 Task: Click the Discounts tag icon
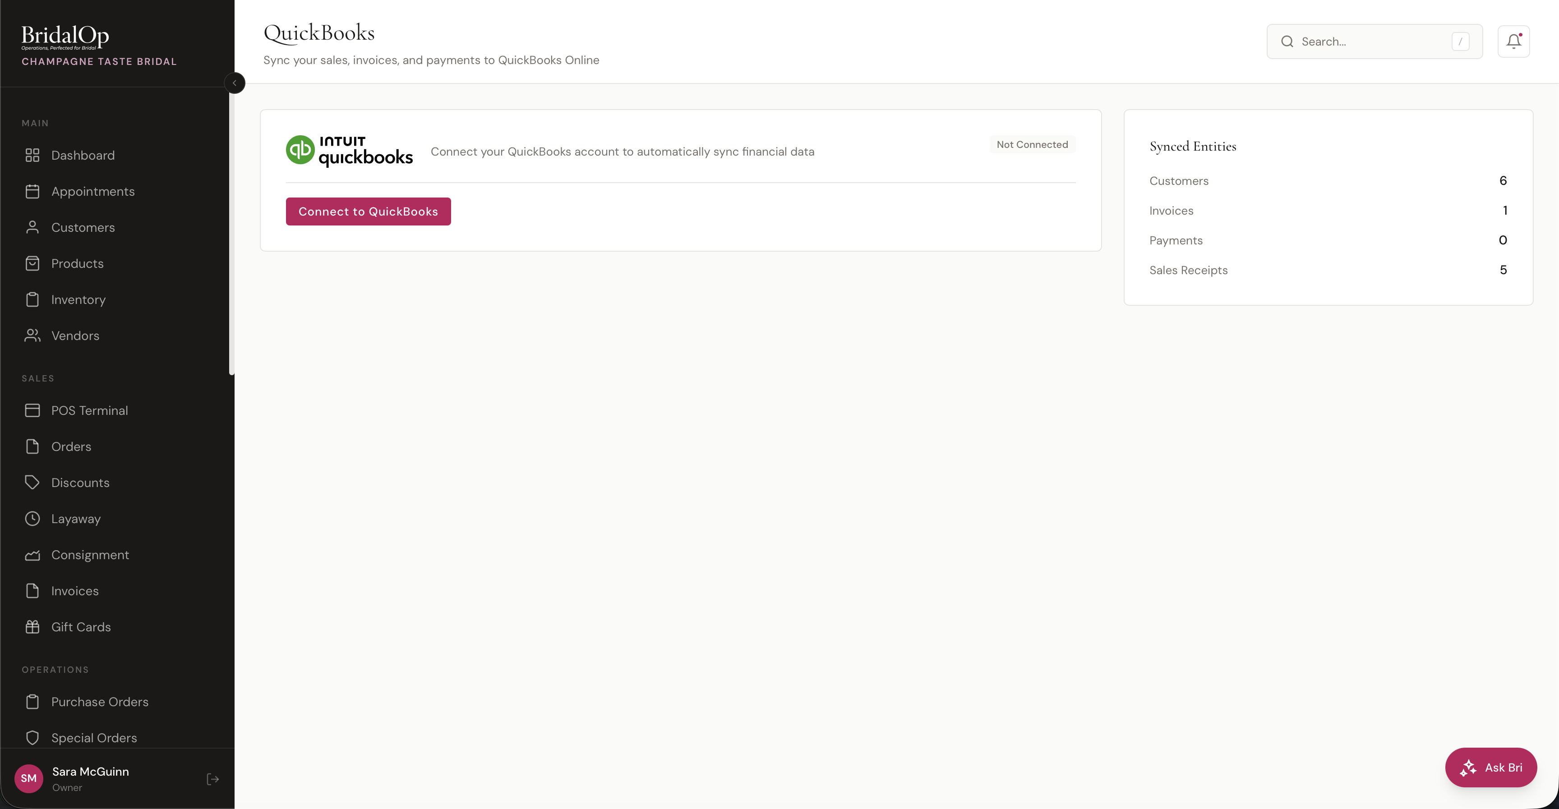coord(32,483)
